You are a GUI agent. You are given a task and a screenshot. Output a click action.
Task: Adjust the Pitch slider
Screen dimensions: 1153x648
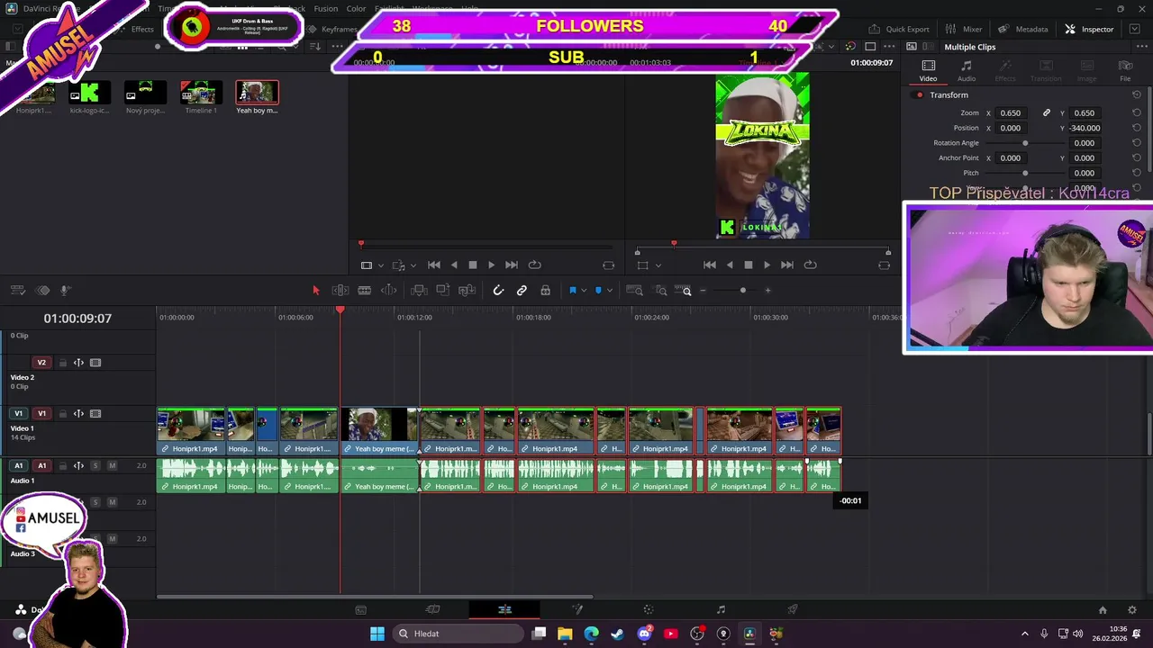coord(1024,173)
